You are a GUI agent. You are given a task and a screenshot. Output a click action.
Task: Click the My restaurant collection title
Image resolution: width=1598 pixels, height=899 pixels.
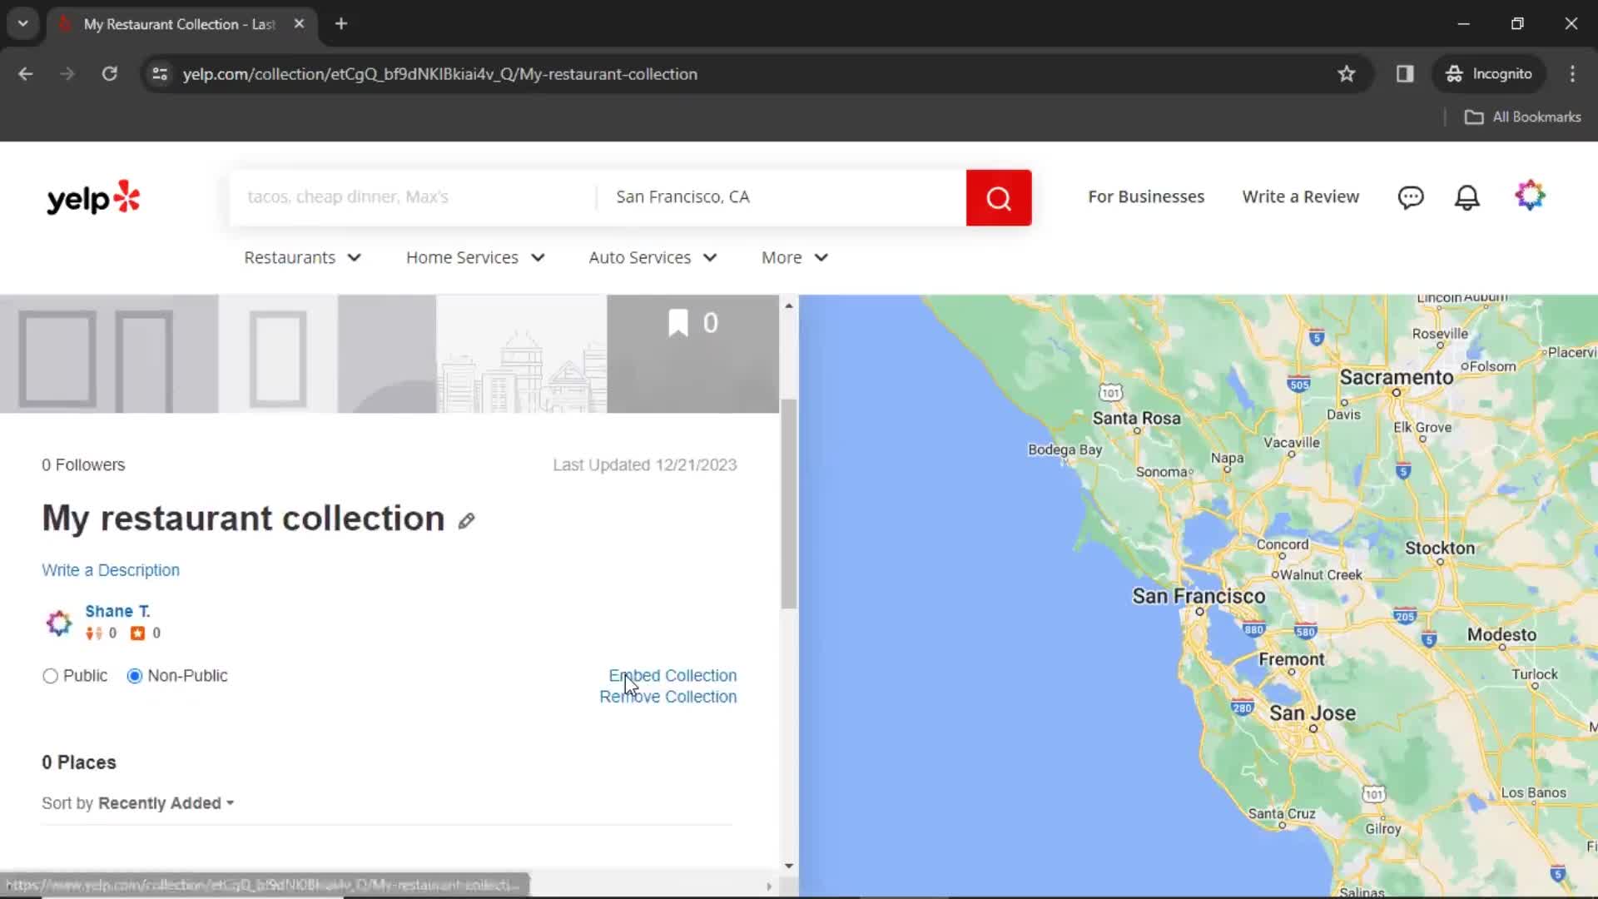(x=243, y=519)
